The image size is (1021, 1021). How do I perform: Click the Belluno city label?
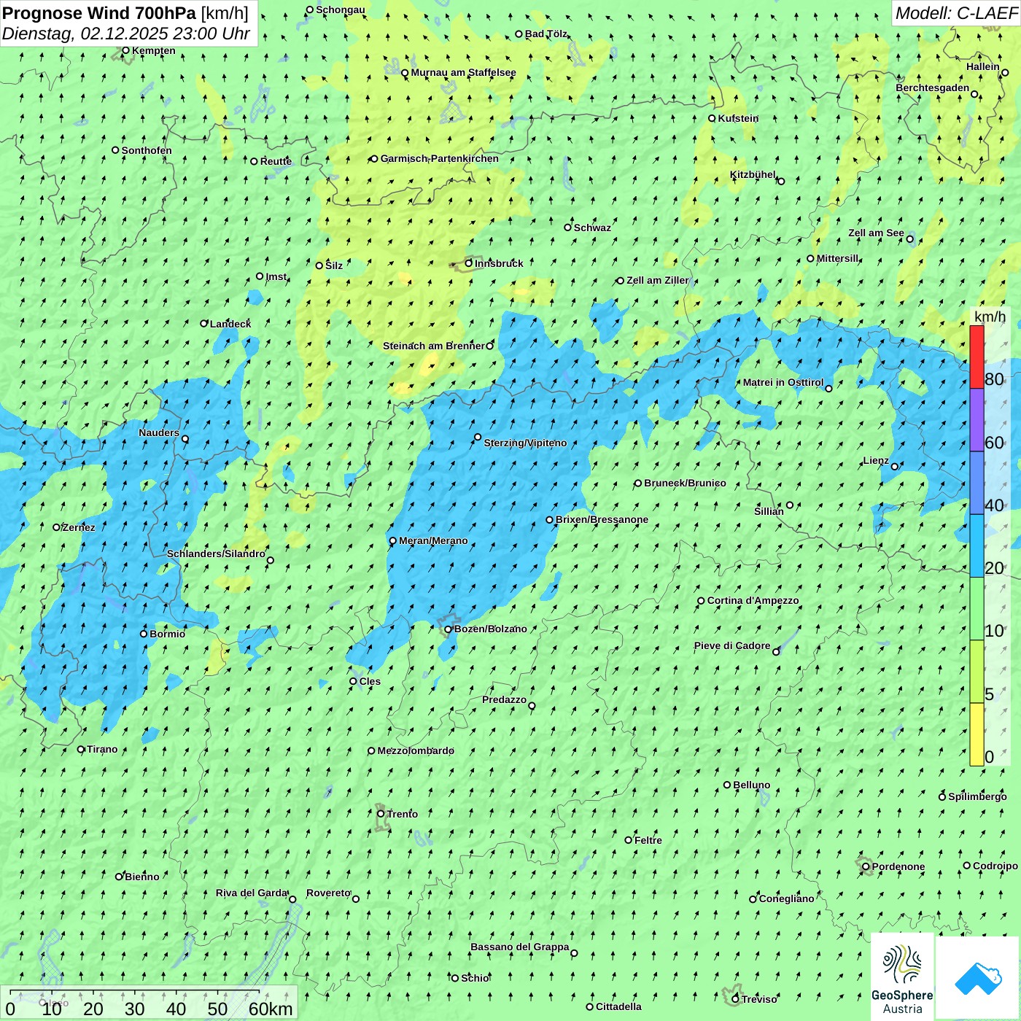[x=751, y=785]
